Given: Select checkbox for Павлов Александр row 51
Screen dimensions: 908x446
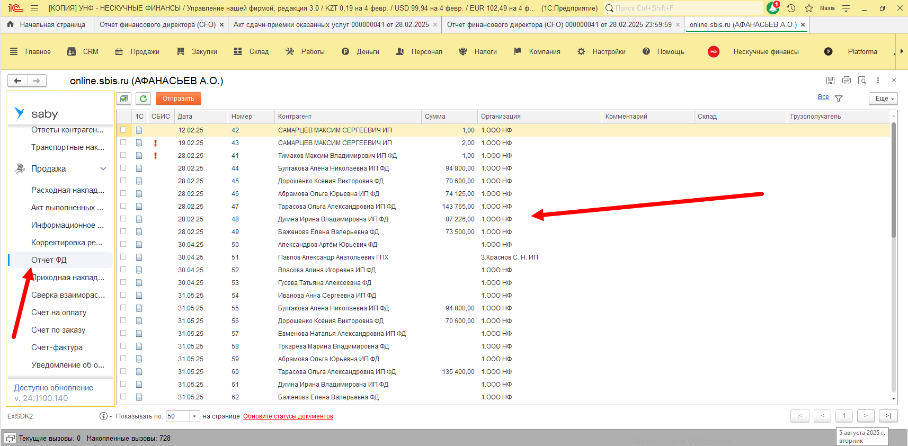Looking at the screenshot, I should coord(123,257).
